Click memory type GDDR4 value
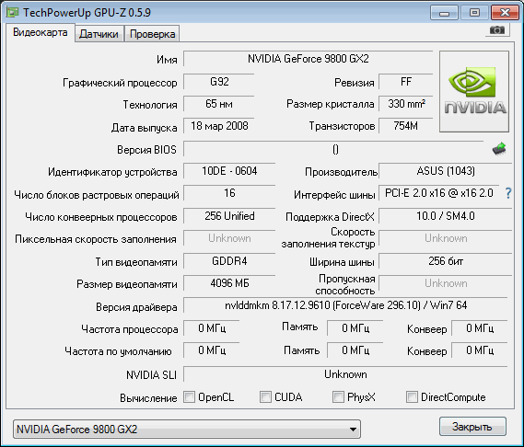 [229, 261]
